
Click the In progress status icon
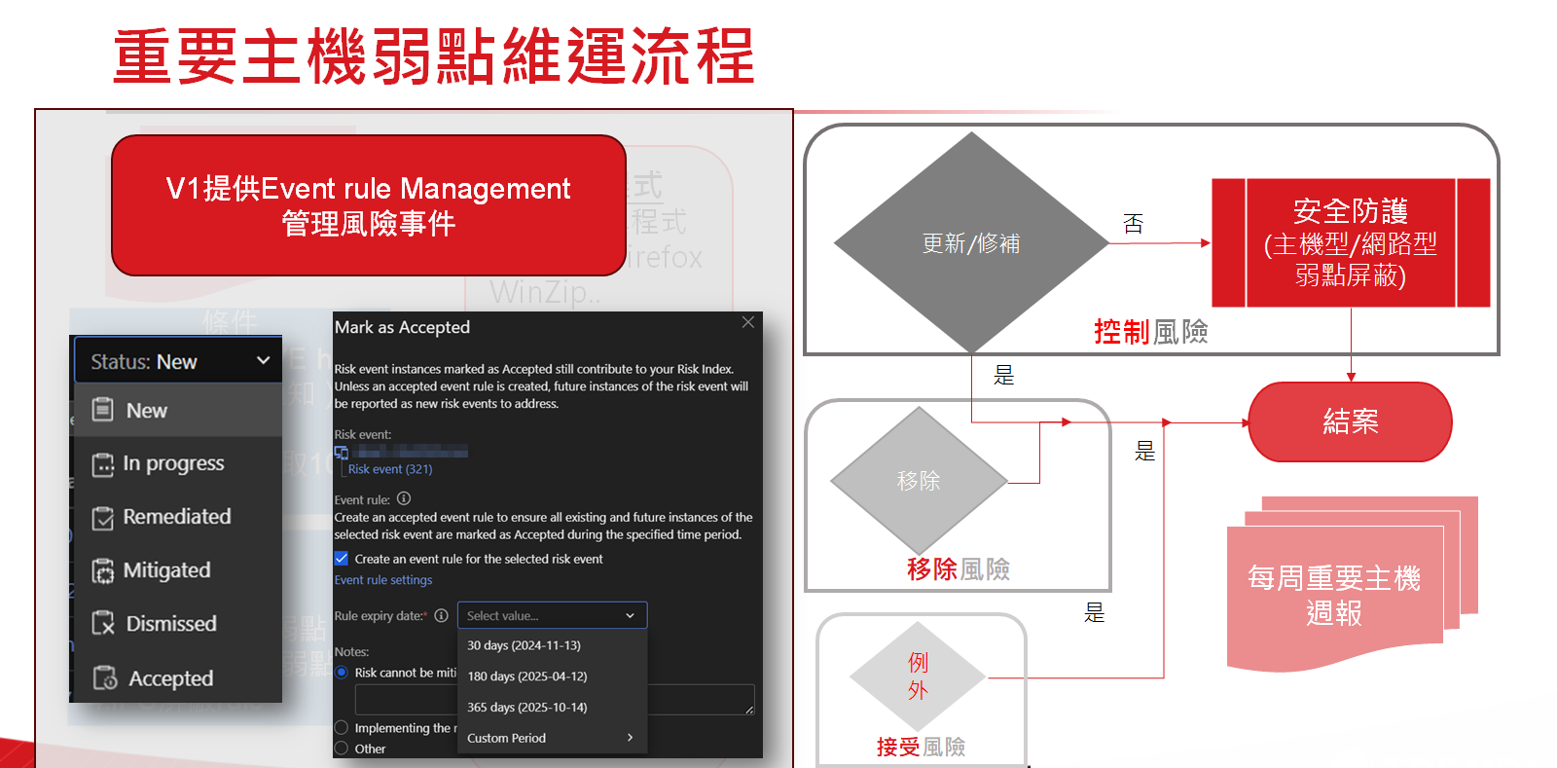tap(102, 464)
